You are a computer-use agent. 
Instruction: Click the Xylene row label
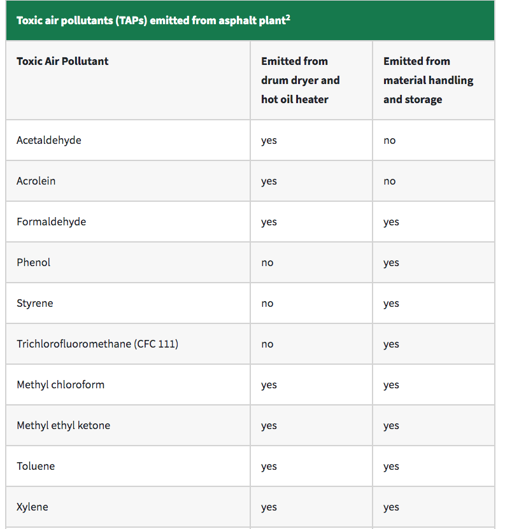(x=32, y=507)
